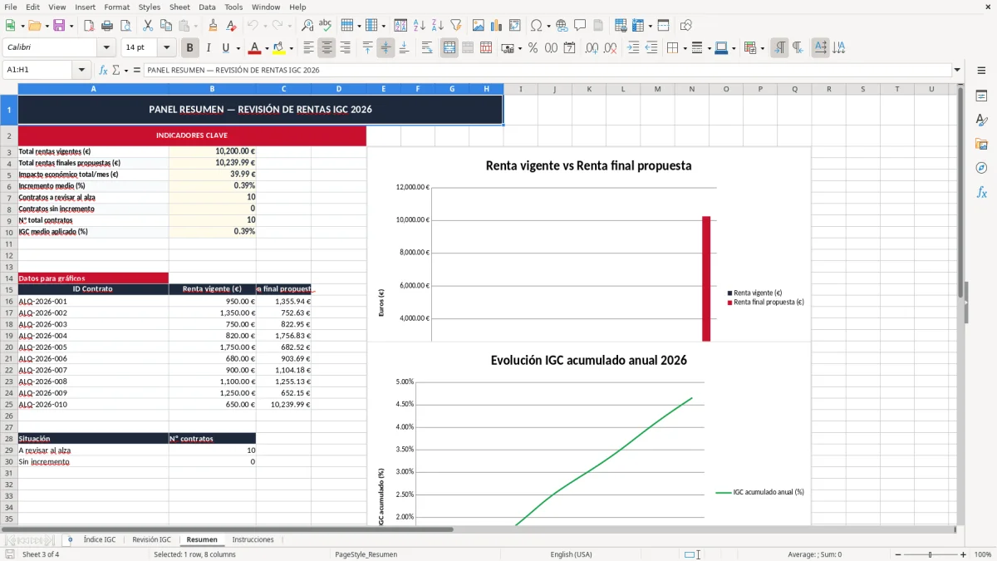Open the Format menu

point(116,7)
